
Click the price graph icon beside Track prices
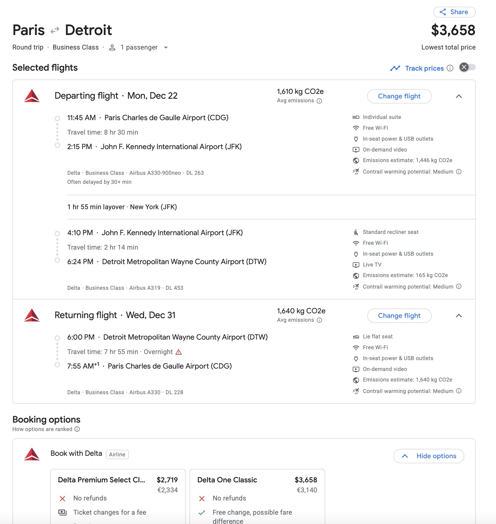[x=395, y=68]
